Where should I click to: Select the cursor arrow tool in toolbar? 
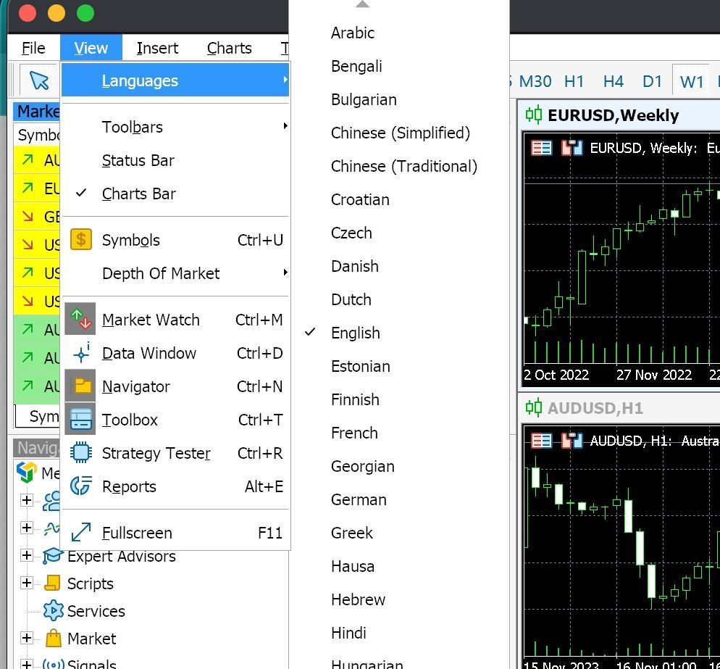(x=39, y=81)
